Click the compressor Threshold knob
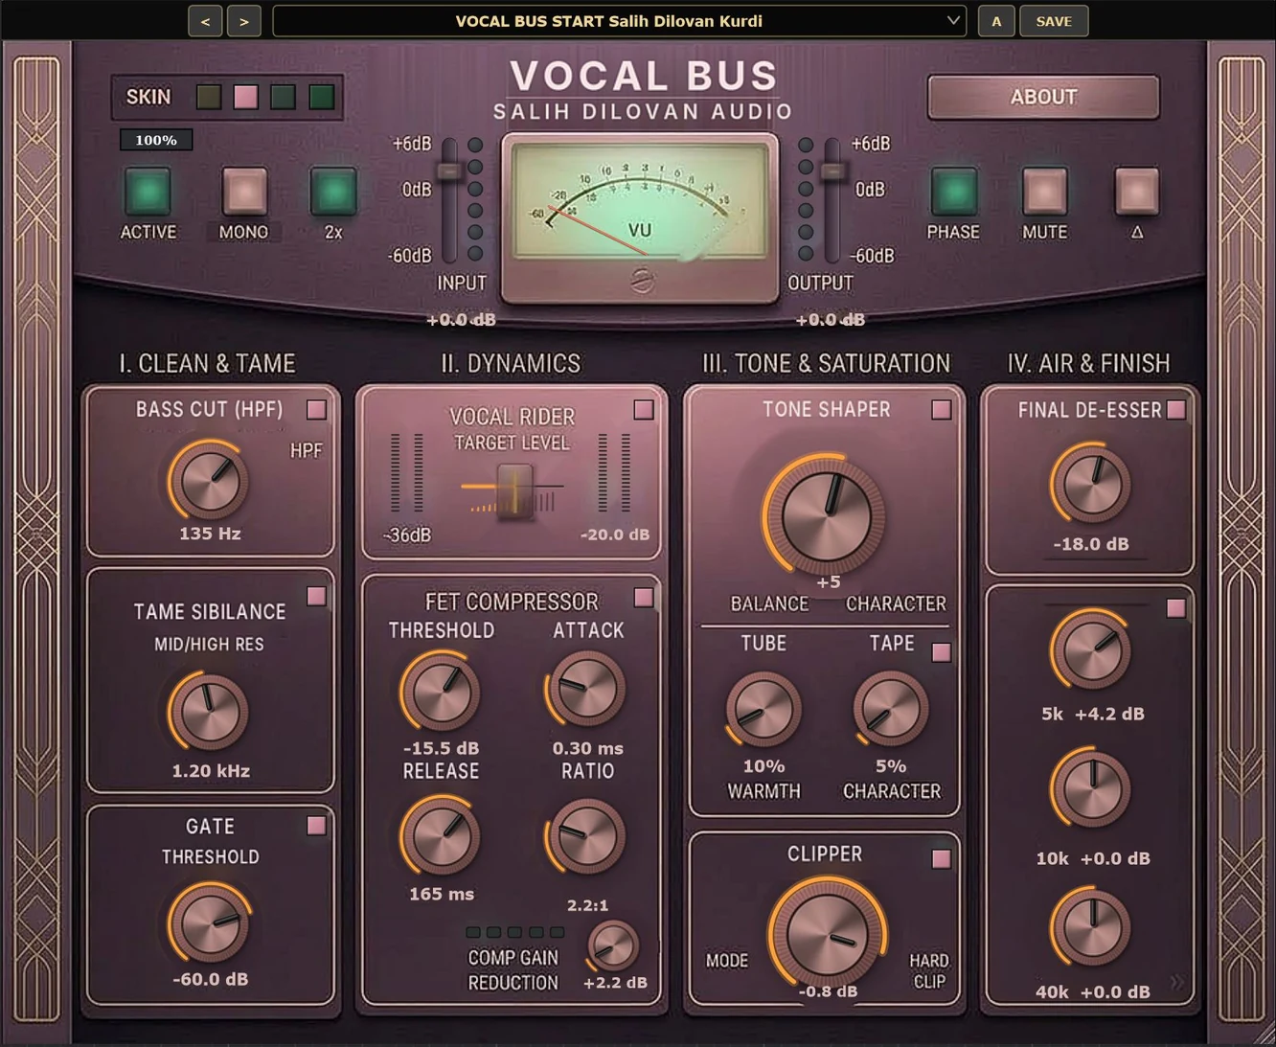 (441, 692)
